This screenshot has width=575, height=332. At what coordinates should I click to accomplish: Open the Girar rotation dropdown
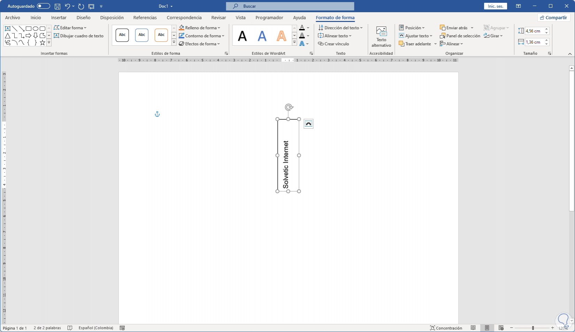pos(493,36)
